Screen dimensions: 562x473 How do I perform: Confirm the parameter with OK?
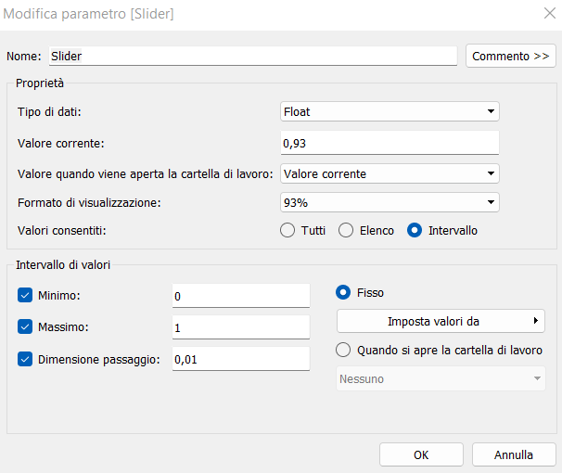[421, 454]
